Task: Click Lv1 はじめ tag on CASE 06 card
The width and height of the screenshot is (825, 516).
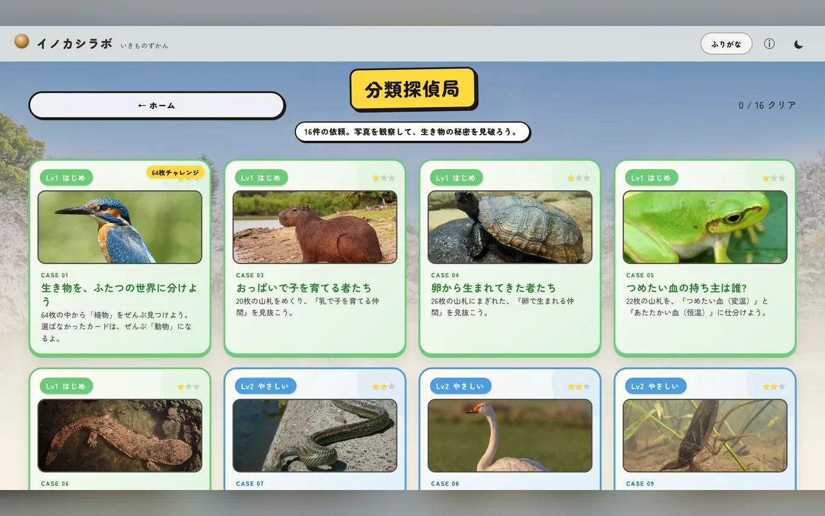Action: coord(66,386)
